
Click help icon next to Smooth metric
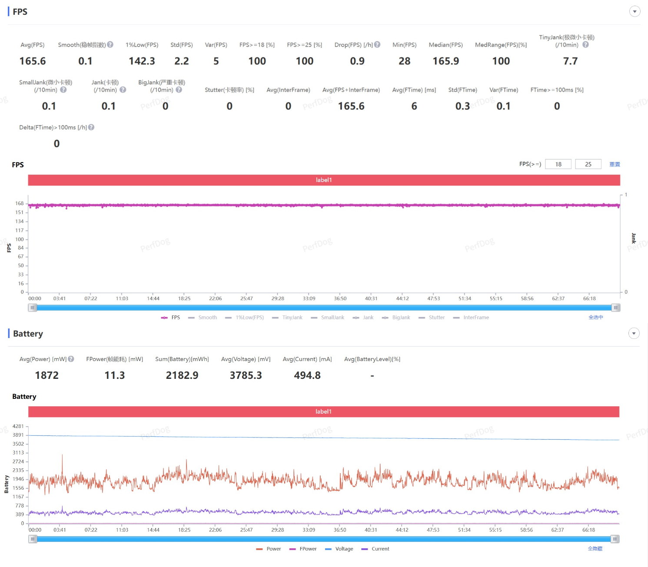pos(110,44)
